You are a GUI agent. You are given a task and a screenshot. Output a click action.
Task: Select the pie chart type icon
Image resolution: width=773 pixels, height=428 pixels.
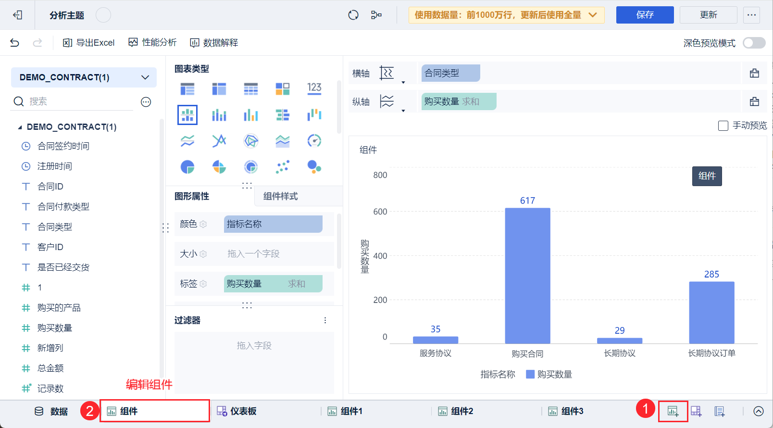tap(187, 167)
